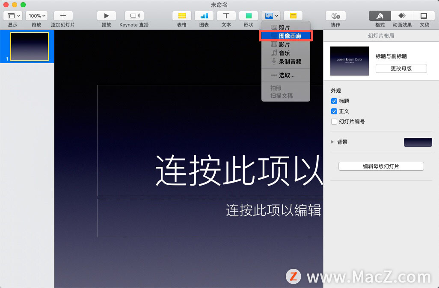Choose 影片 from the media menu
Screen dimensions: 439x288
click(x=285, y=44)
